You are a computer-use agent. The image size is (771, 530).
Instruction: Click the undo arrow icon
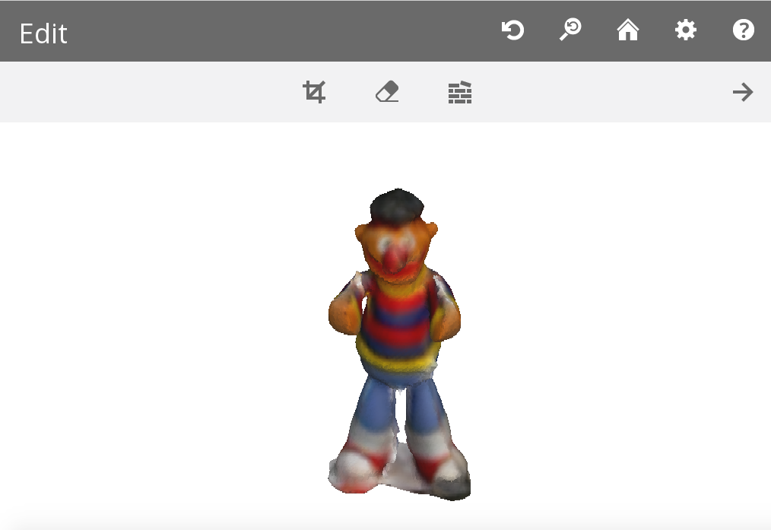pos(512,30)
